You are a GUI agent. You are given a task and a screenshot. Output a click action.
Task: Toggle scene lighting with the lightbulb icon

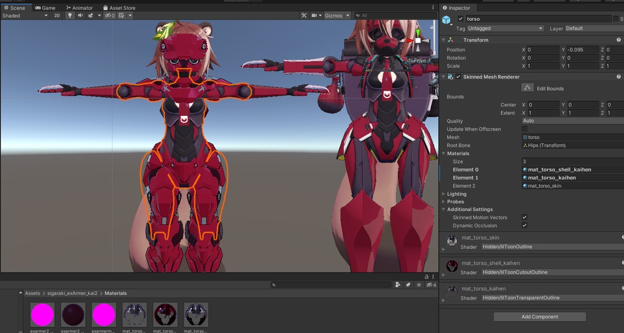[x=69, y=15]
